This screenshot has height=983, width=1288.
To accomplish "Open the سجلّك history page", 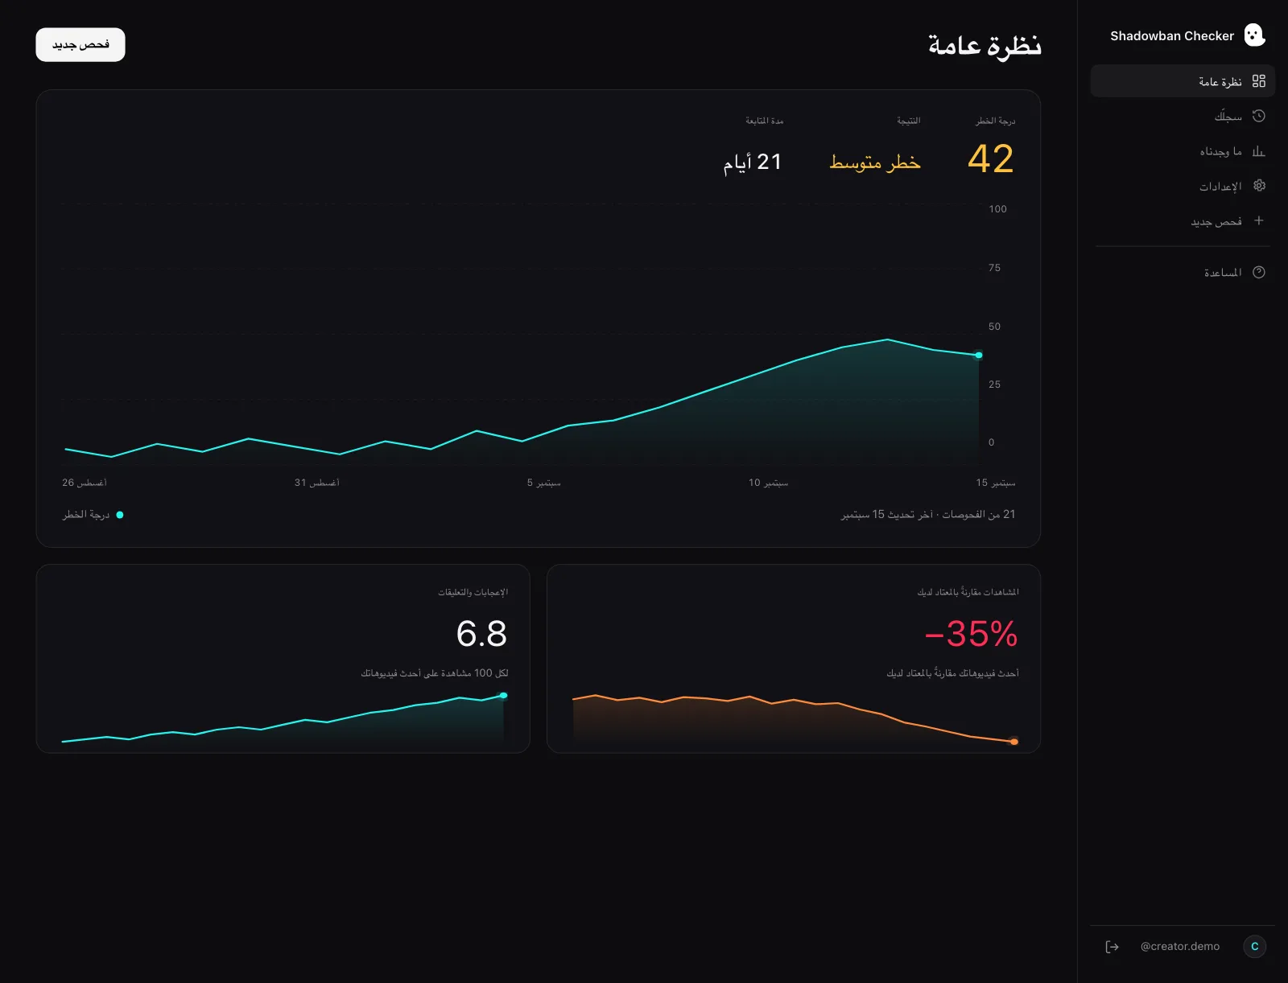I will [1183, 116].
